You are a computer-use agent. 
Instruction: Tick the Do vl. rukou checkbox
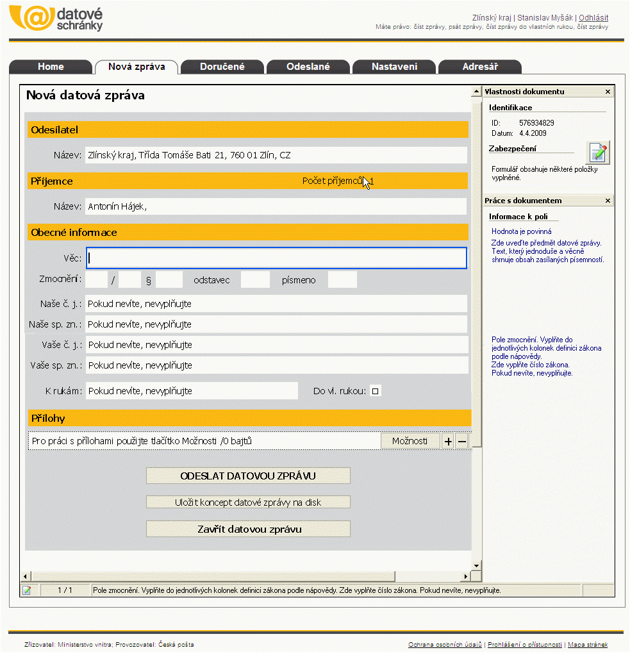tap(376, 391)
